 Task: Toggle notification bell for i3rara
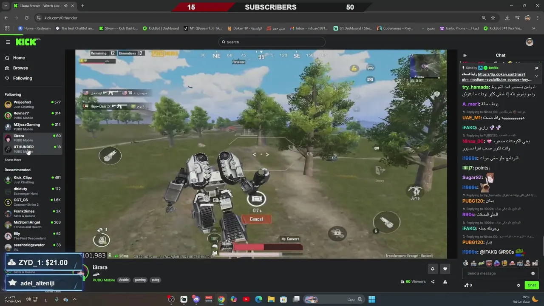pos(433,269)
